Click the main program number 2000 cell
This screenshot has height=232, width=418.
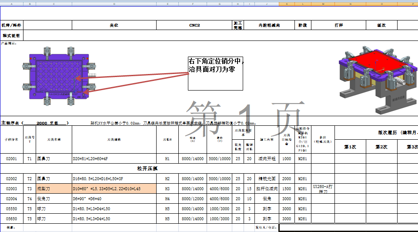coord(45,123)
